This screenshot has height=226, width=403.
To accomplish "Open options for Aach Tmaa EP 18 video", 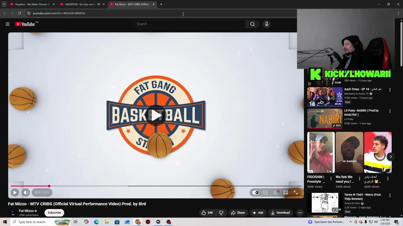I will [390, 90].
